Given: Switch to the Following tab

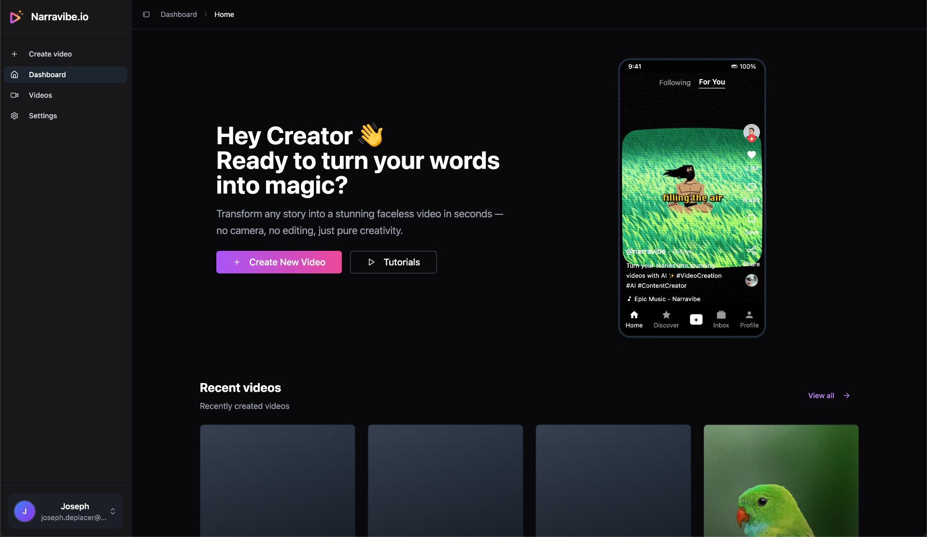Looking at the screenshot, I should [674, 83].
